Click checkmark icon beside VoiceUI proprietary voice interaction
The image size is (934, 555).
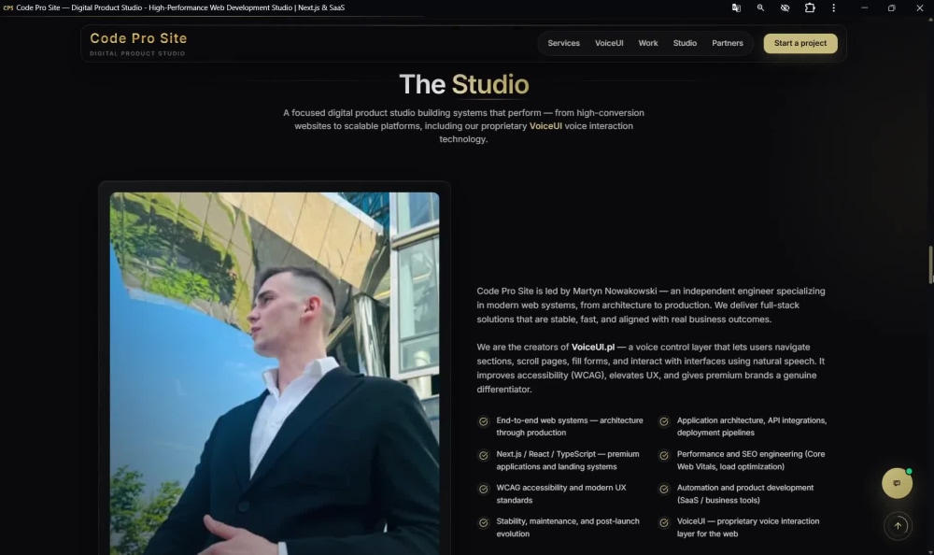point(663,523)
